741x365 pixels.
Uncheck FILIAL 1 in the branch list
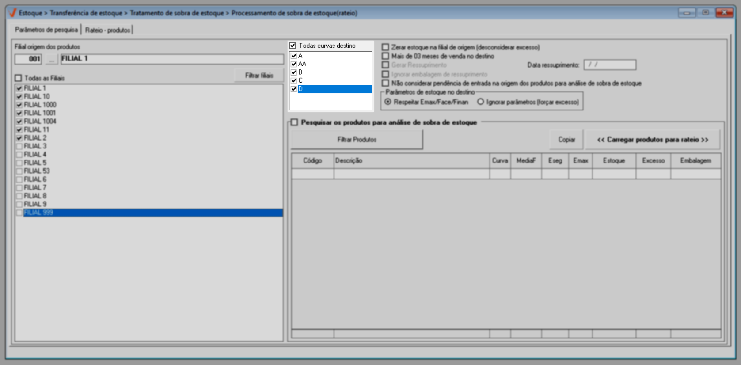coord(19,88)
